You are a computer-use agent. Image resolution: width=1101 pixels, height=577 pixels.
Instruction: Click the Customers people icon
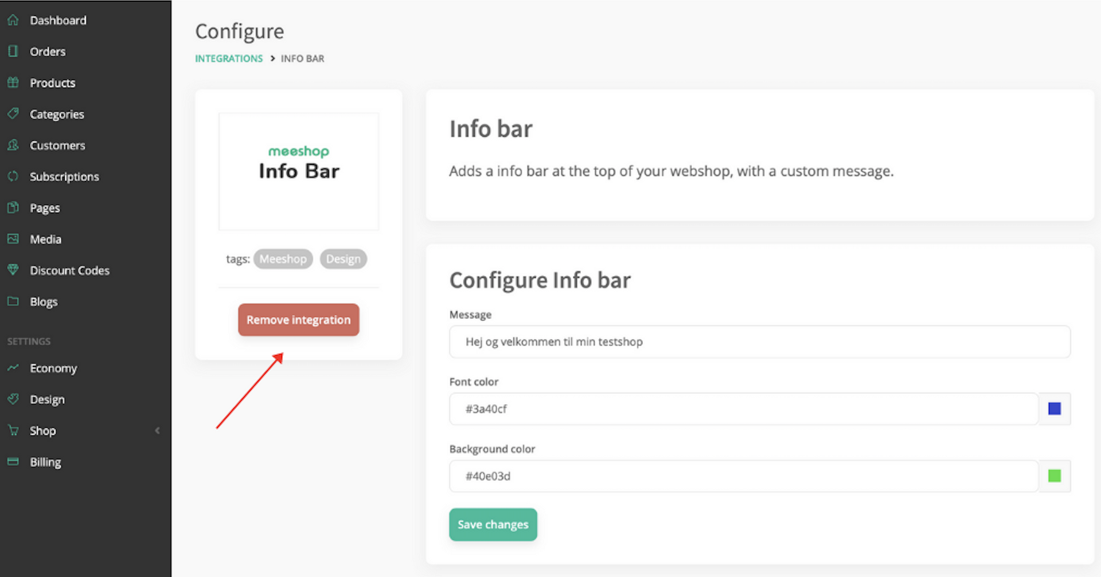click(13, 145)
